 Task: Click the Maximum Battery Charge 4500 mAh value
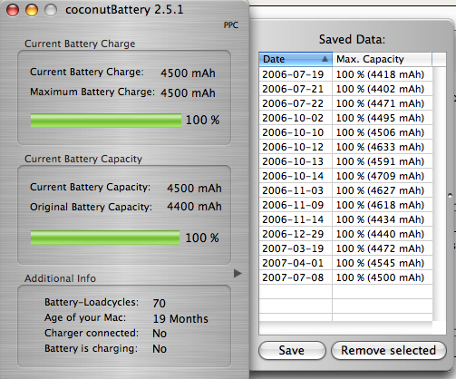(188, 92)
